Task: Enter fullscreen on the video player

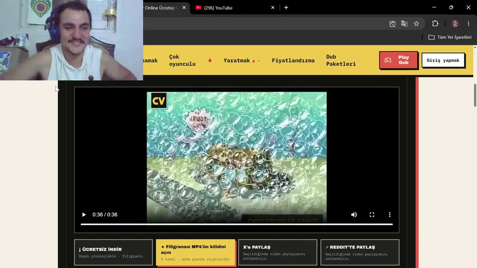Action: pos(372,215)
